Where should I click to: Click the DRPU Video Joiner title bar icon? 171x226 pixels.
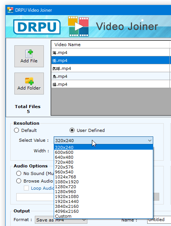pyautogui.click(x=10, y=10)
